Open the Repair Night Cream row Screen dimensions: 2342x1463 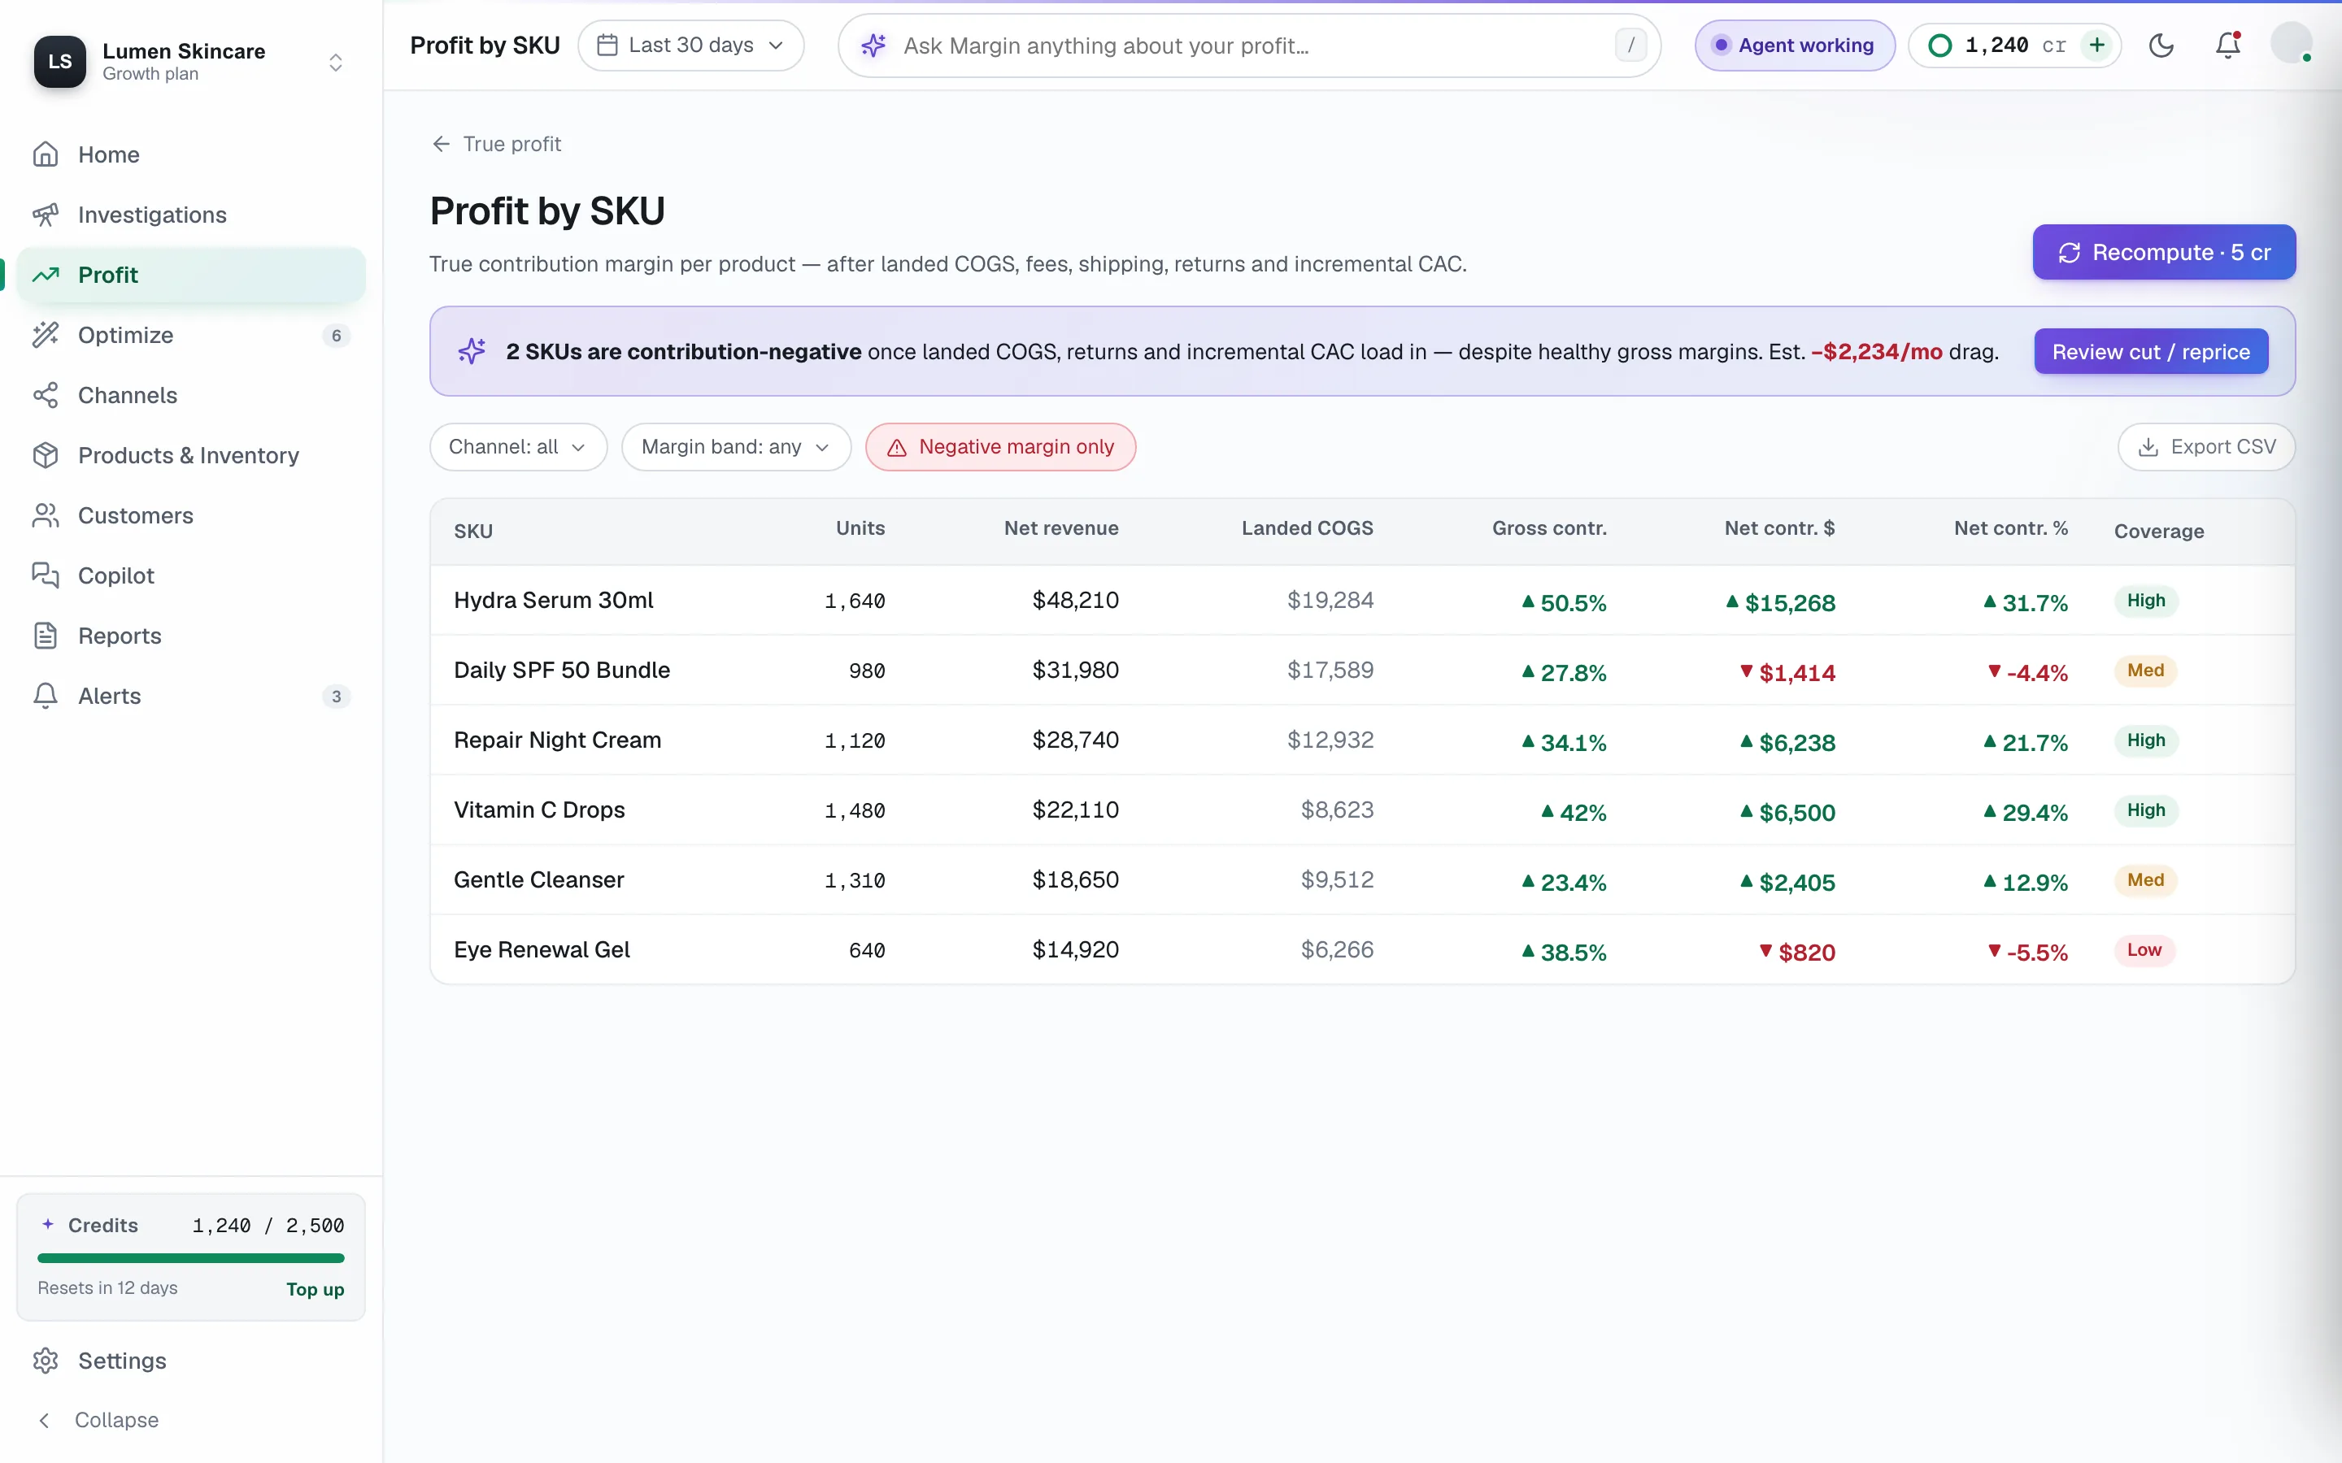tap(1361, 740)
